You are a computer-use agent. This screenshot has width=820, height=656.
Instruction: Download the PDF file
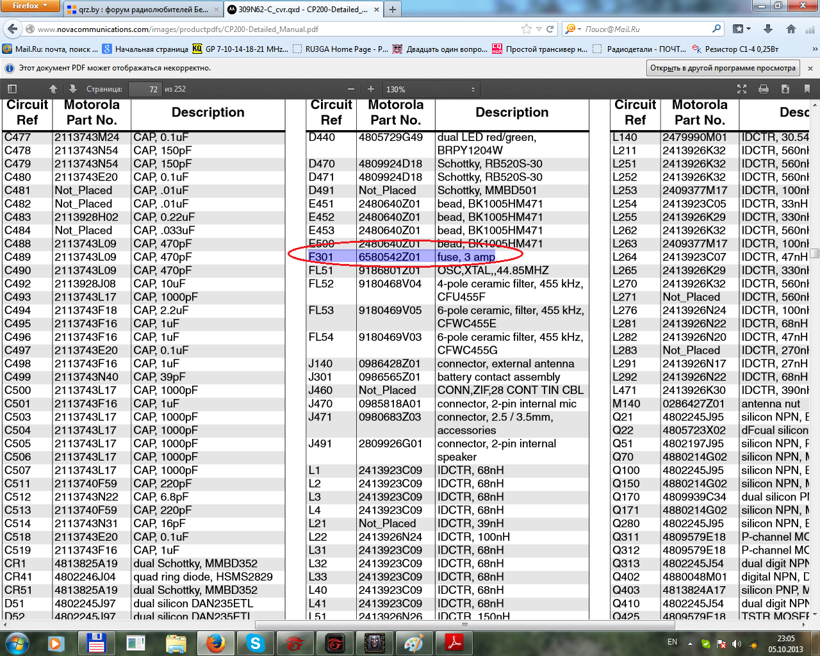click(785, 89)
